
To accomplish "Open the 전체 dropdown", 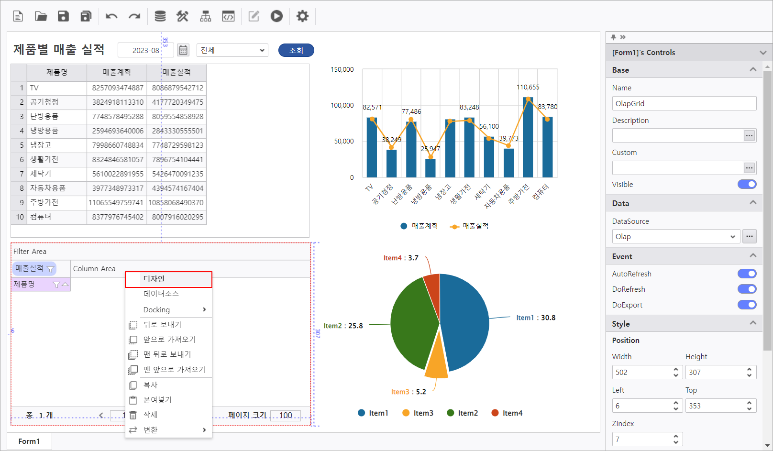I will [232, 50].
